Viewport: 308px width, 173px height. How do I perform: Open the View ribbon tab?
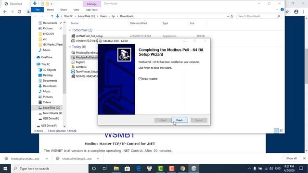point(76,10)
